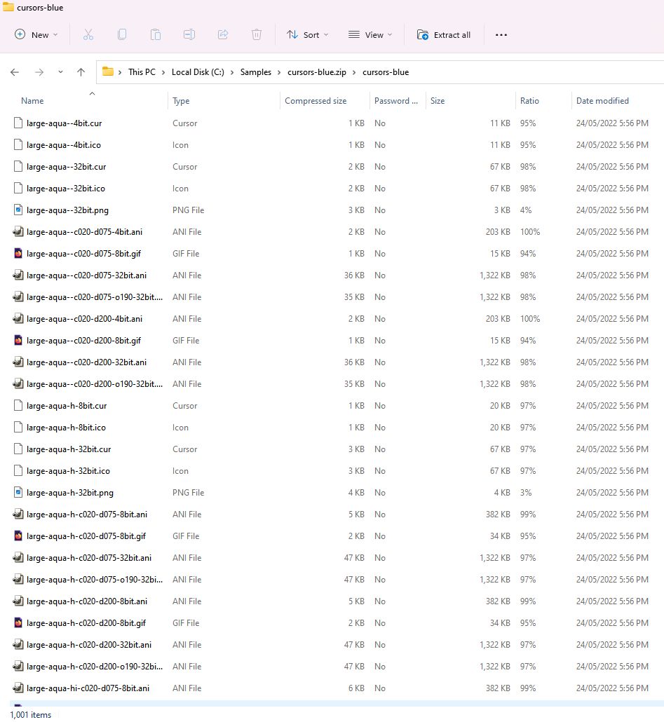Screen dimensions: 664x722
Task: Click the Rename icon in toolbar
Action: coord(189,34)
